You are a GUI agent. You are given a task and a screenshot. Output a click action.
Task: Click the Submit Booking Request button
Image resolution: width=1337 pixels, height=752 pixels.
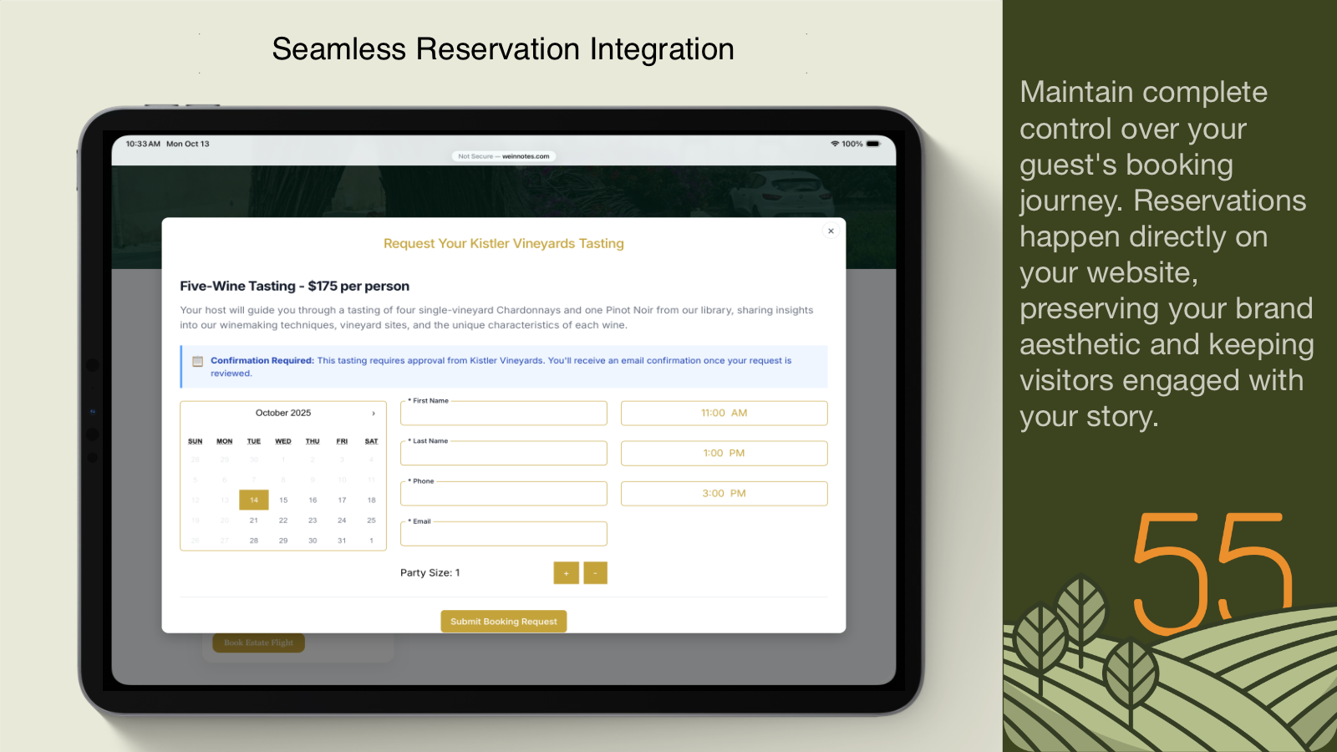[x=503, y=621]
